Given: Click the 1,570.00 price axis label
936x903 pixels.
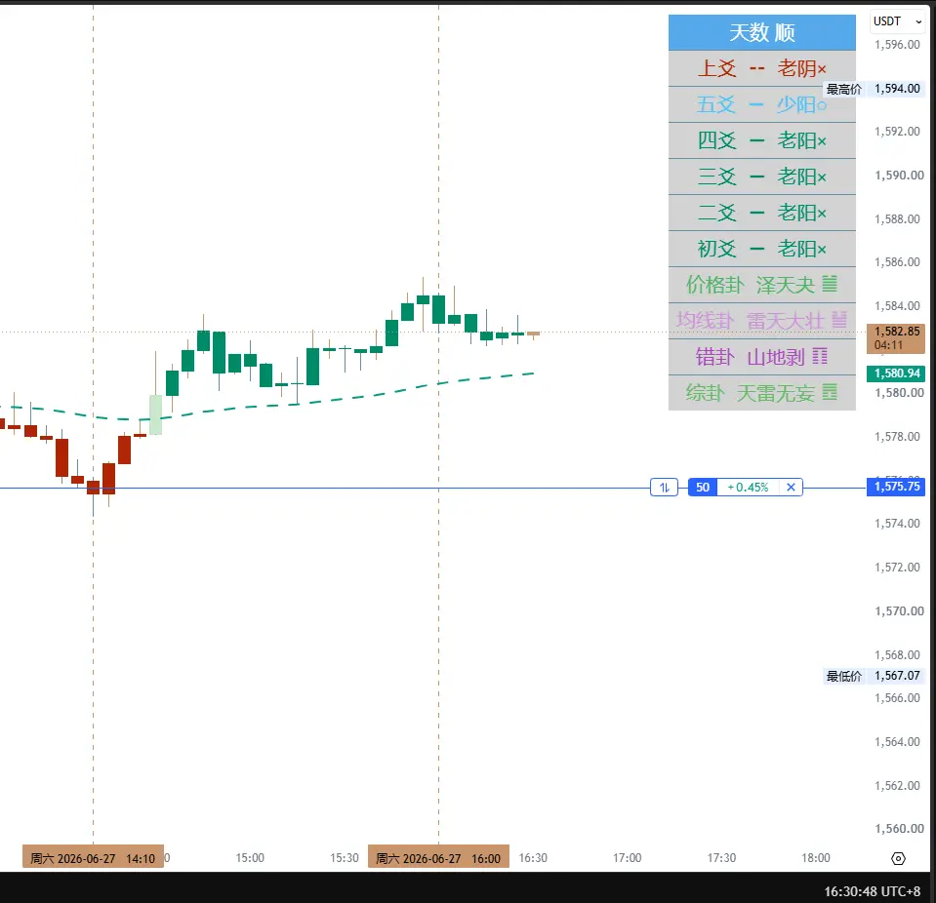Looking at the screenshot, I should tap(899, 611).
